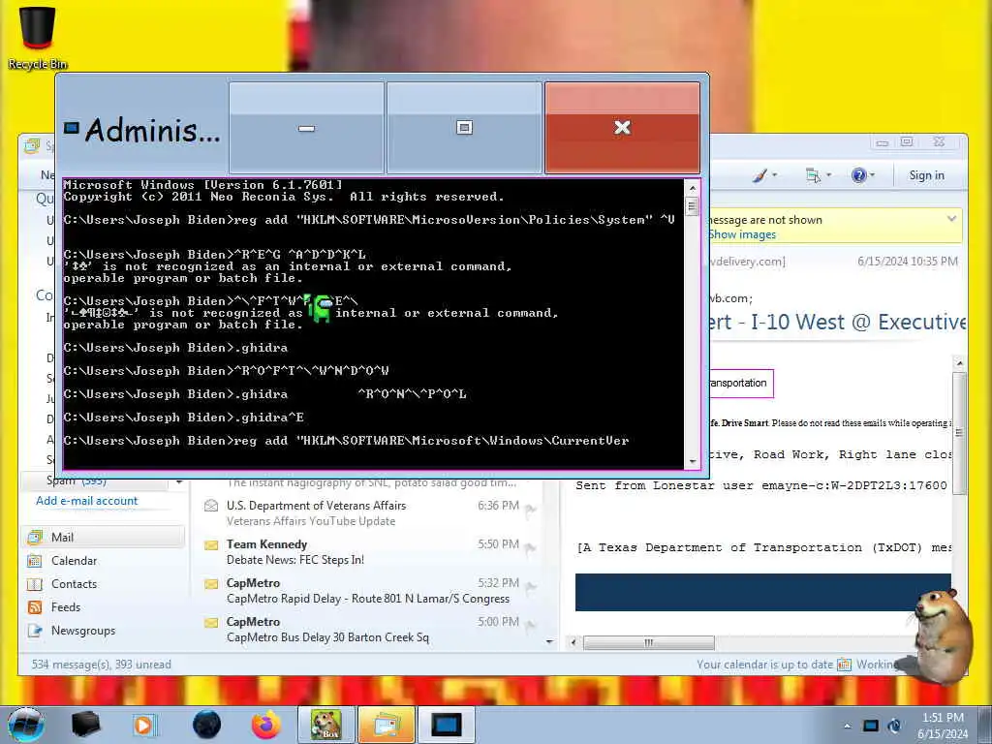Open the dark globe browser taskbar icon
The height and width of the screenshot is (744, 992).
coord(206,725)
